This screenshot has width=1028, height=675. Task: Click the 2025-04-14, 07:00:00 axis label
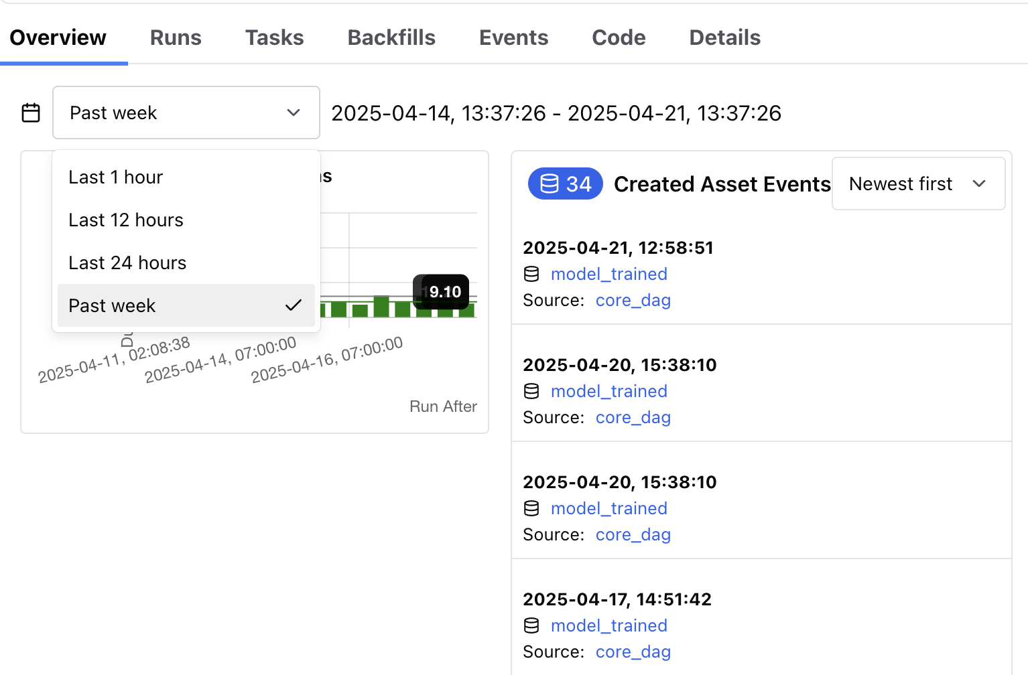[x=220, y=360]
